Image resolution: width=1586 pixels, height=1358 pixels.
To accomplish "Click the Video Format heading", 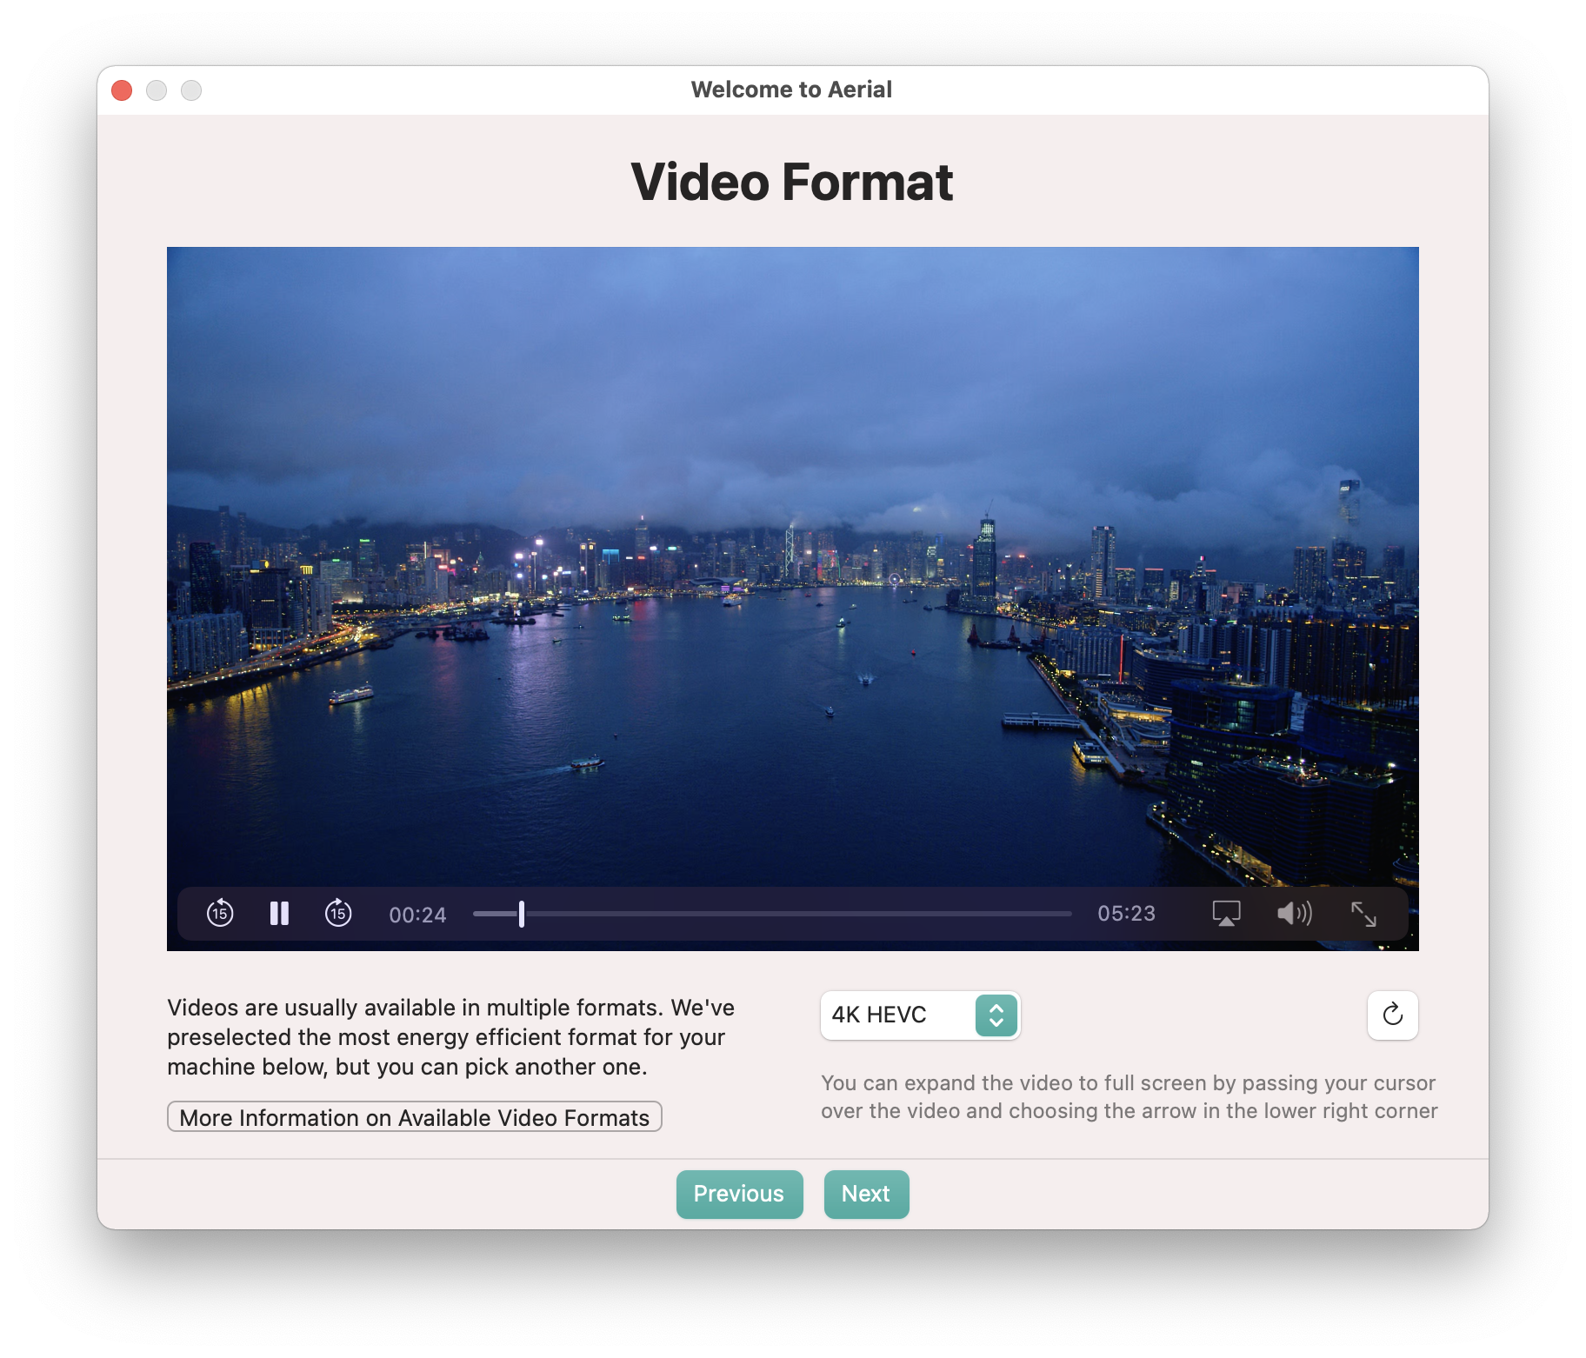I will [x=792, y=182].
